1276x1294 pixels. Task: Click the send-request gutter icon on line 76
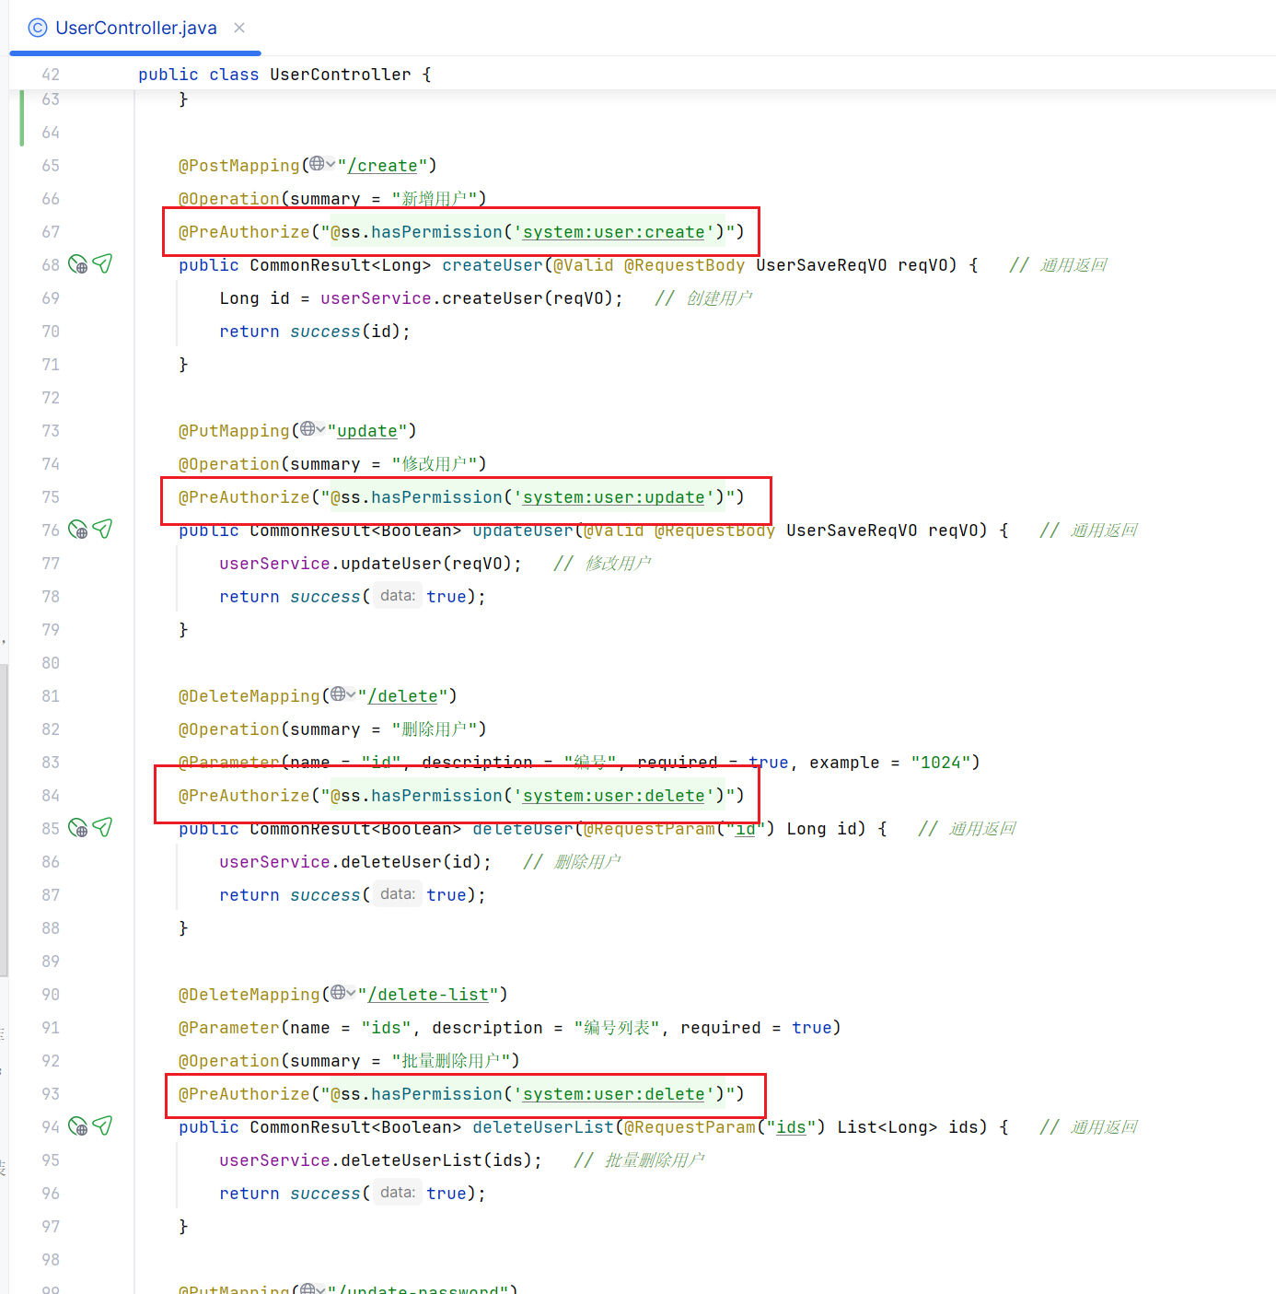102,530
